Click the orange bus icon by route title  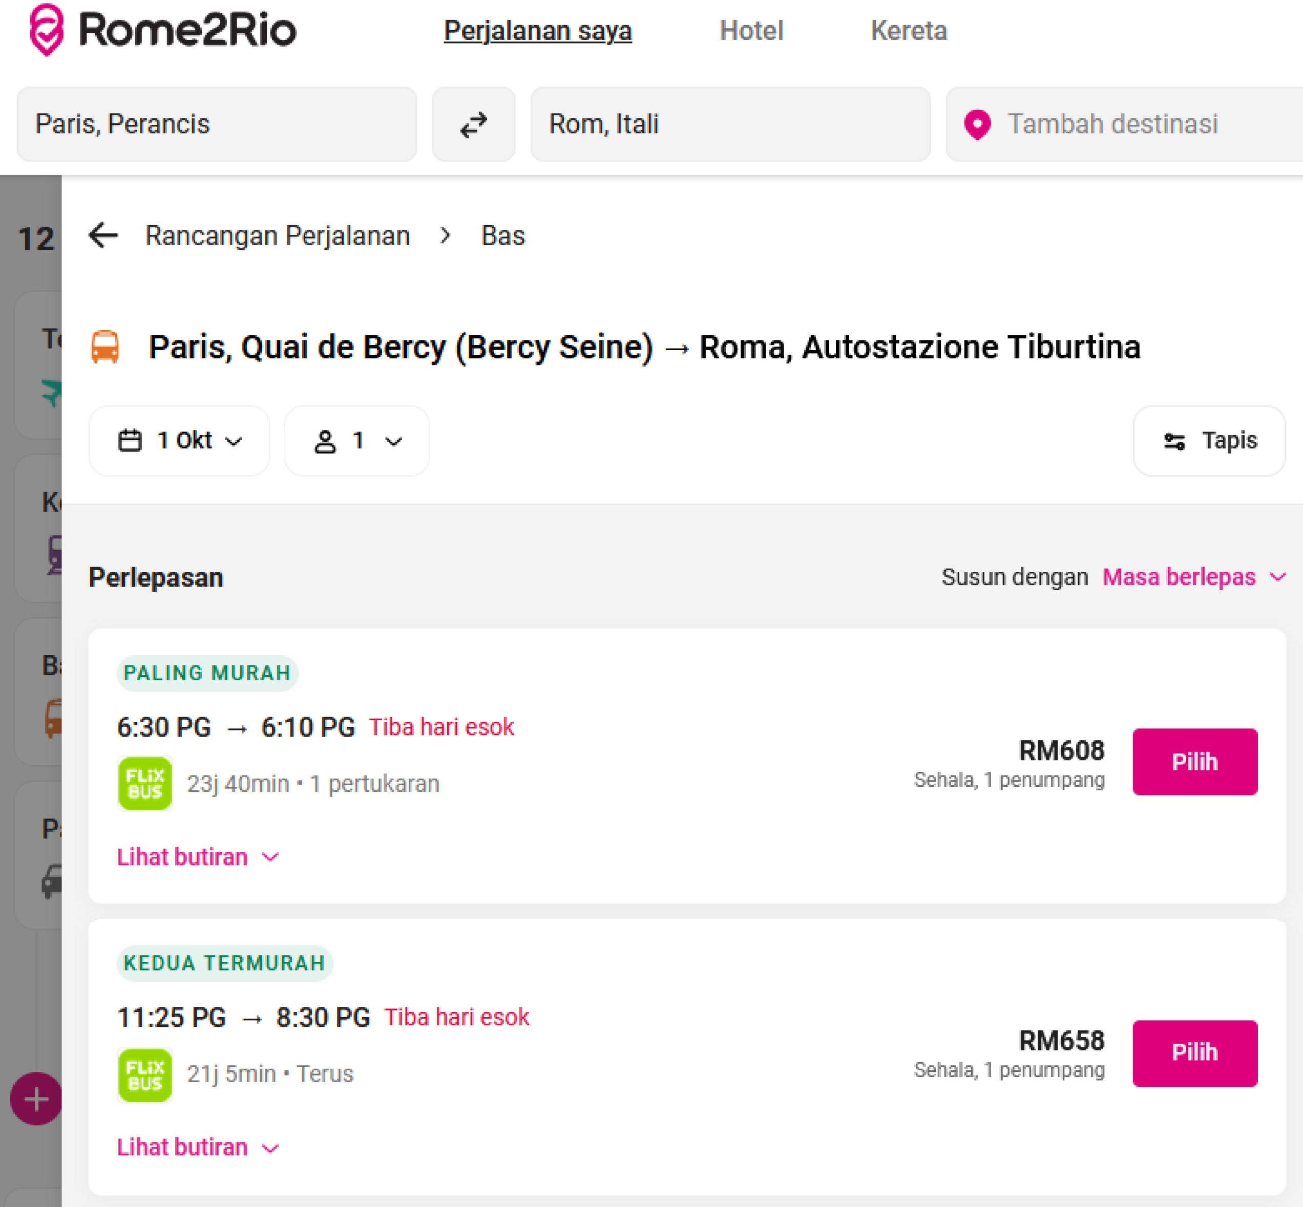105,347
